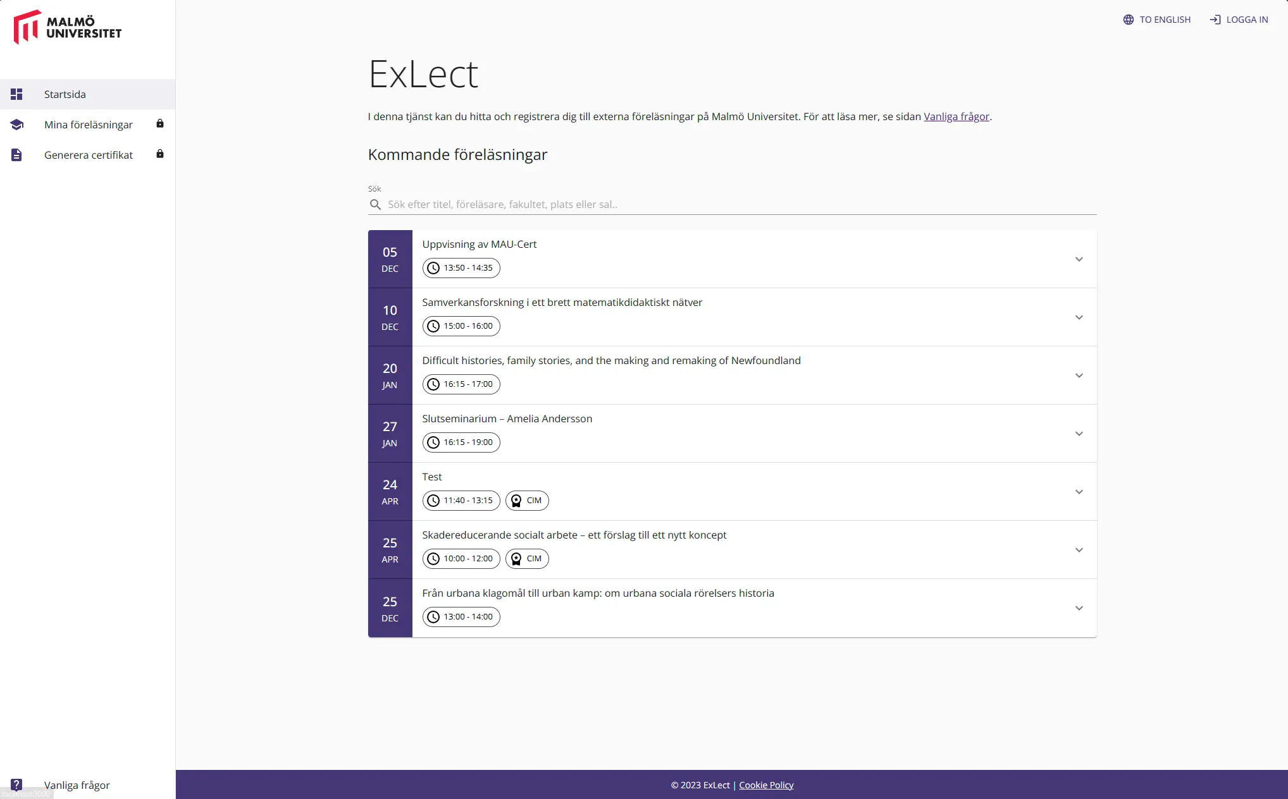Image resolution: width=1288 pixels, height=799 pixels.
Task: Click the magnifier search icon
Action: pyautogui.click(x=375, y=204)
